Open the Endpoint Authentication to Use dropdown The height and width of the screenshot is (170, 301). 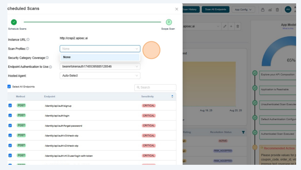[x=100, y=66]
